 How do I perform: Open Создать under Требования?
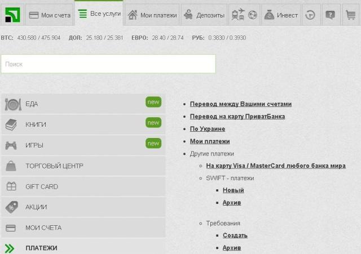[235, 235]
